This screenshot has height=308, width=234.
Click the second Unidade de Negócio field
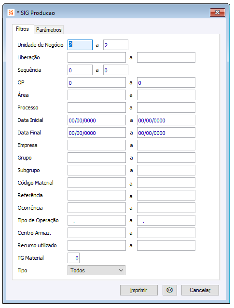[x=116, y=45]
